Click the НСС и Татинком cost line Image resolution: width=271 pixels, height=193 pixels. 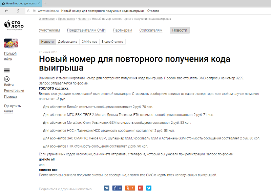coord(109,131)
